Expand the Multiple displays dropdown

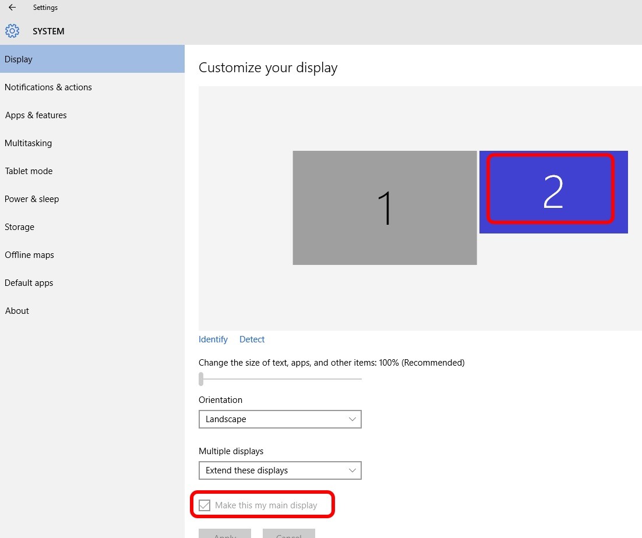point(280,470)
